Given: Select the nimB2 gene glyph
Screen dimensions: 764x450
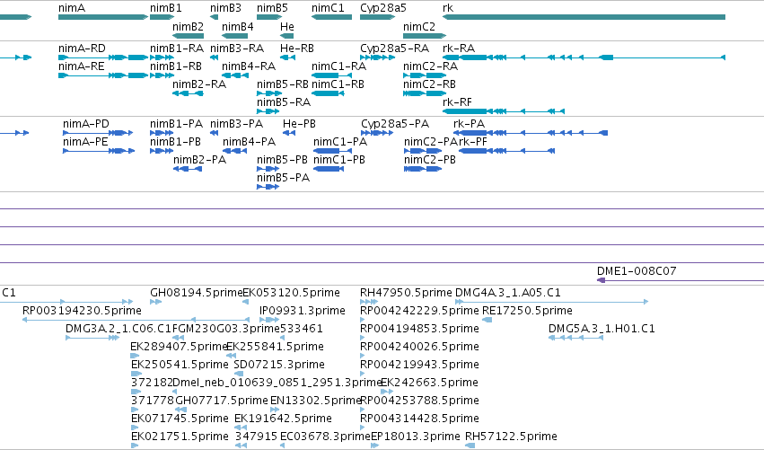Looking at the screenshot, I should point(188,36).
